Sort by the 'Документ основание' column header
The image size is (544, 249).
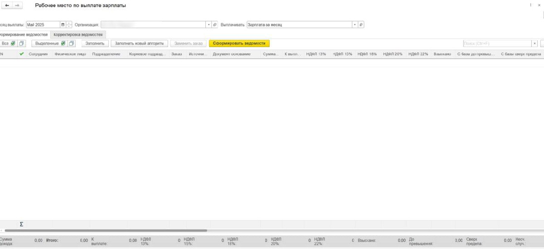[x=232, y=54]
